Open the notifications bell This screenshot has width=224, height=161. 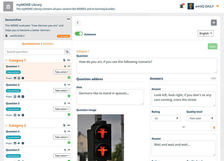point(181,6)
